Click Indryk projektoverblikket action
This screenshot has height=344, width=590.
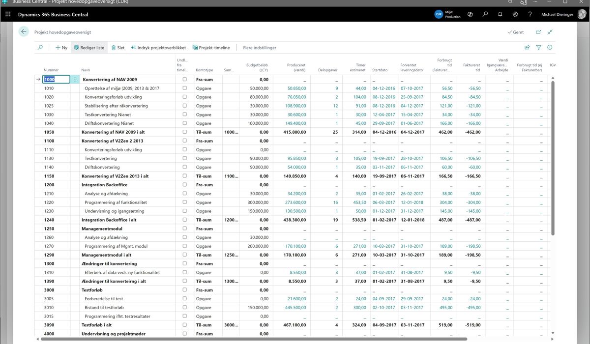pos(158,48)
